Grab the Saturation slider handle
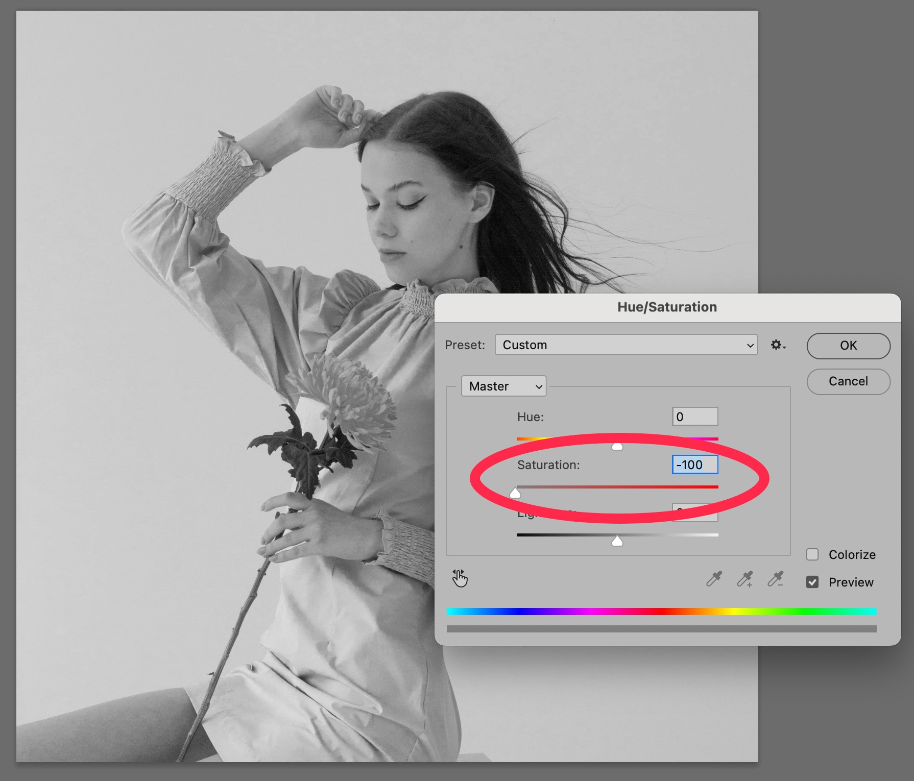 (515, 493)
